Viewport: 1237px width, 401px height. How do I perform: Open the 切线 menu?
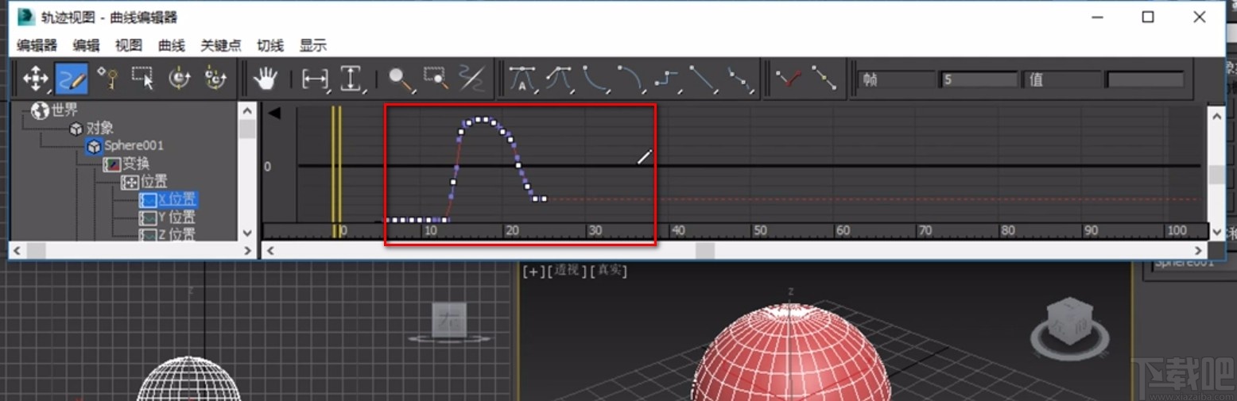(270, 45)
